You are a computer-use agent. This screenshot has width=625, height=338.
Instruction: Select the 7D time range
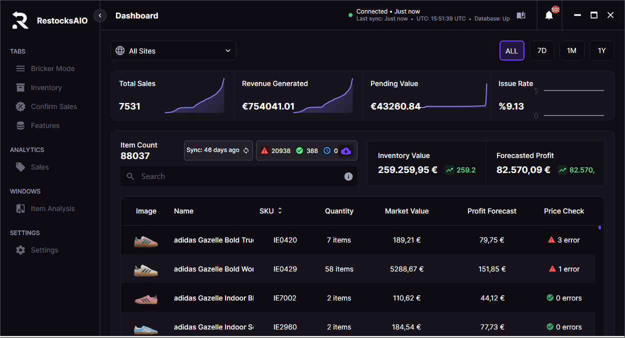pyautogui.click(x=542, y=50)
